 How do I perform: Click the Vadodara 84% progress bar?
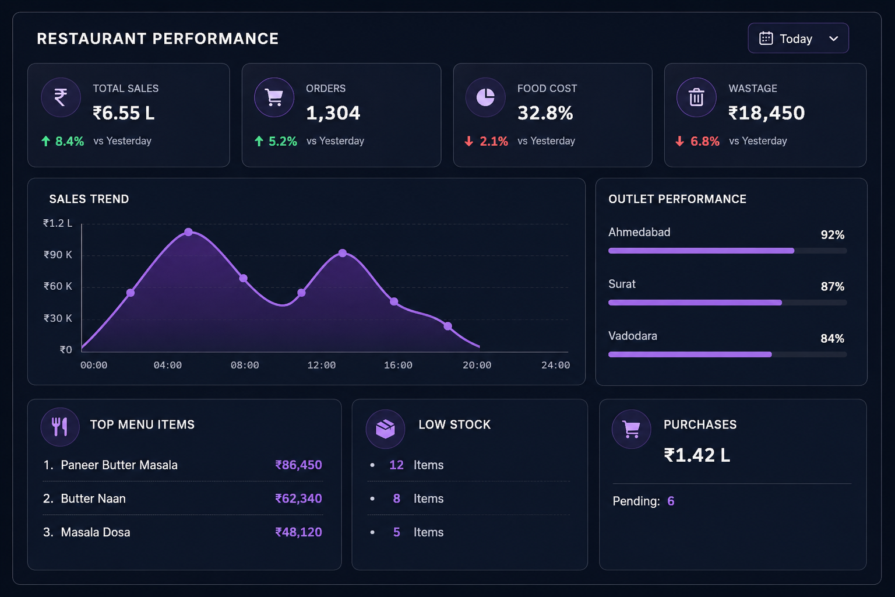[727, 354]
